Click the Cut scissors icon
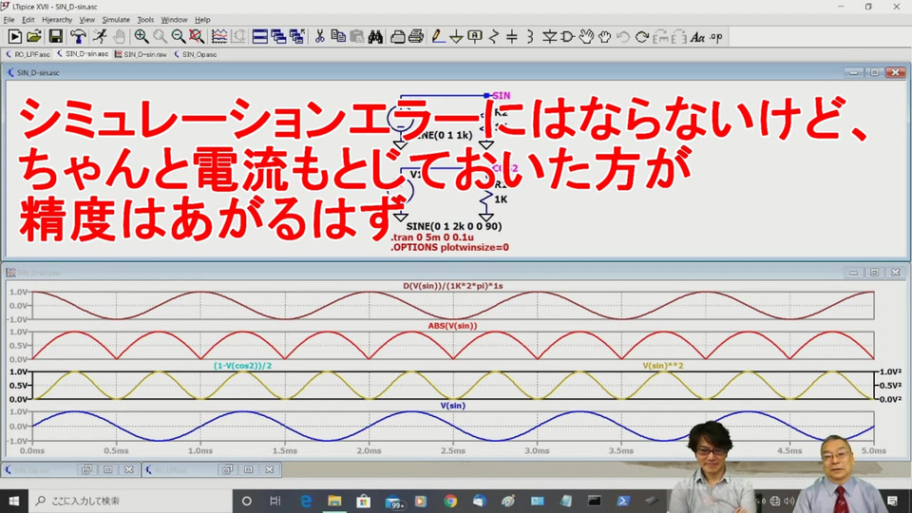Image resolution: width=912 pixels, height=513 pixels. pos(319,37)
